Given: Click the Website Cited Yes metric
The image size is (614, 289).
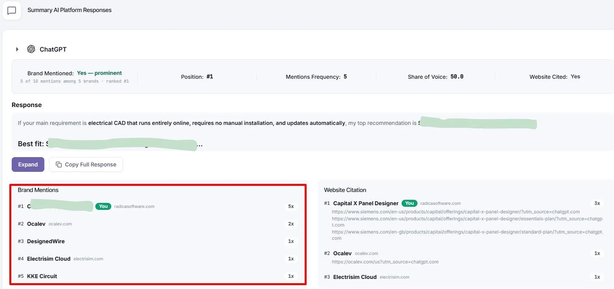Looking at the screenshot, I should [555, 77].
